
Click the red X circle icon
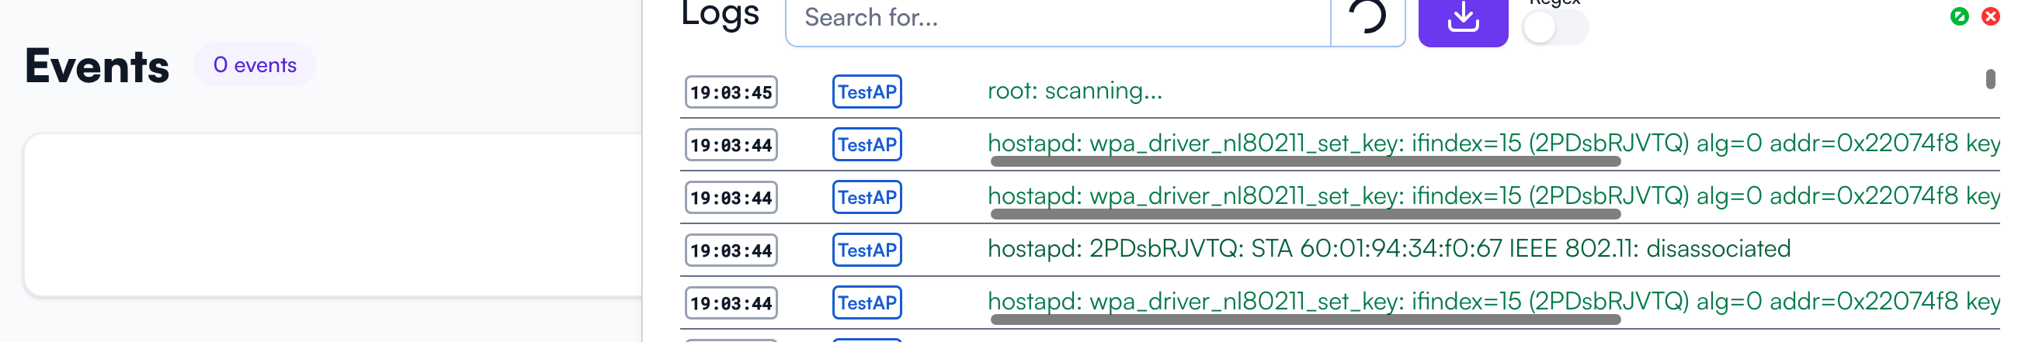[1990, 16]
